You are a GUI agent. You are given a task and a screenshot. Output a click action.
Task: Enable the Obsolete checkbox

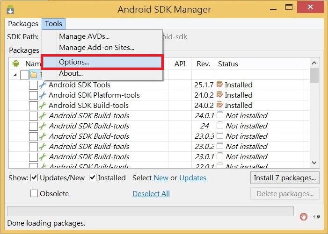click(x=35, y=194)
